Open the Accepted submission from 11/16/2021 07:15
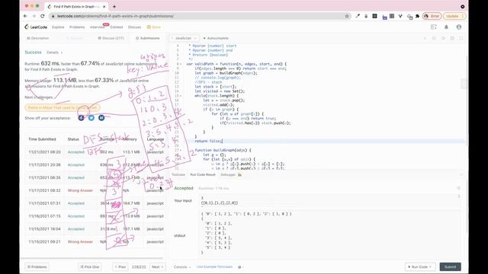Image resolution: width=488 pixels, height=274 pixels. (x=76, y=216)
